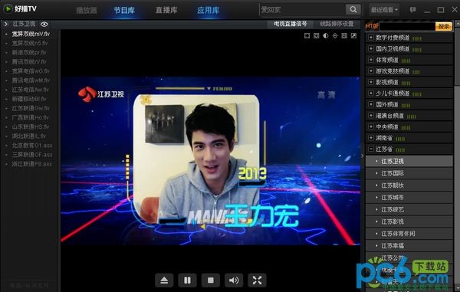This screenshot has height=292, width=460.
Task: Expand the 体育频道 category
Action: pos(371,60)
